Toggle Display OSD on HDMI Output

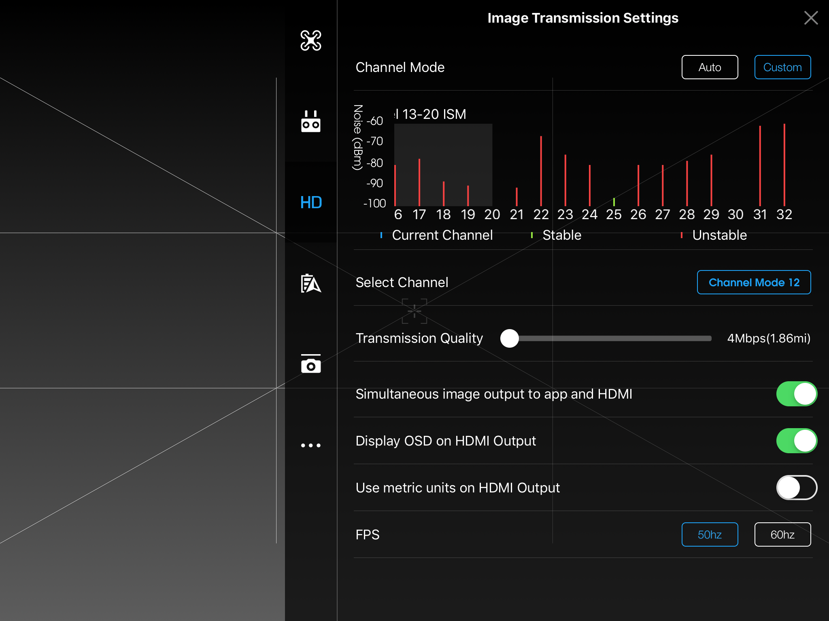[x=797, y=441]
